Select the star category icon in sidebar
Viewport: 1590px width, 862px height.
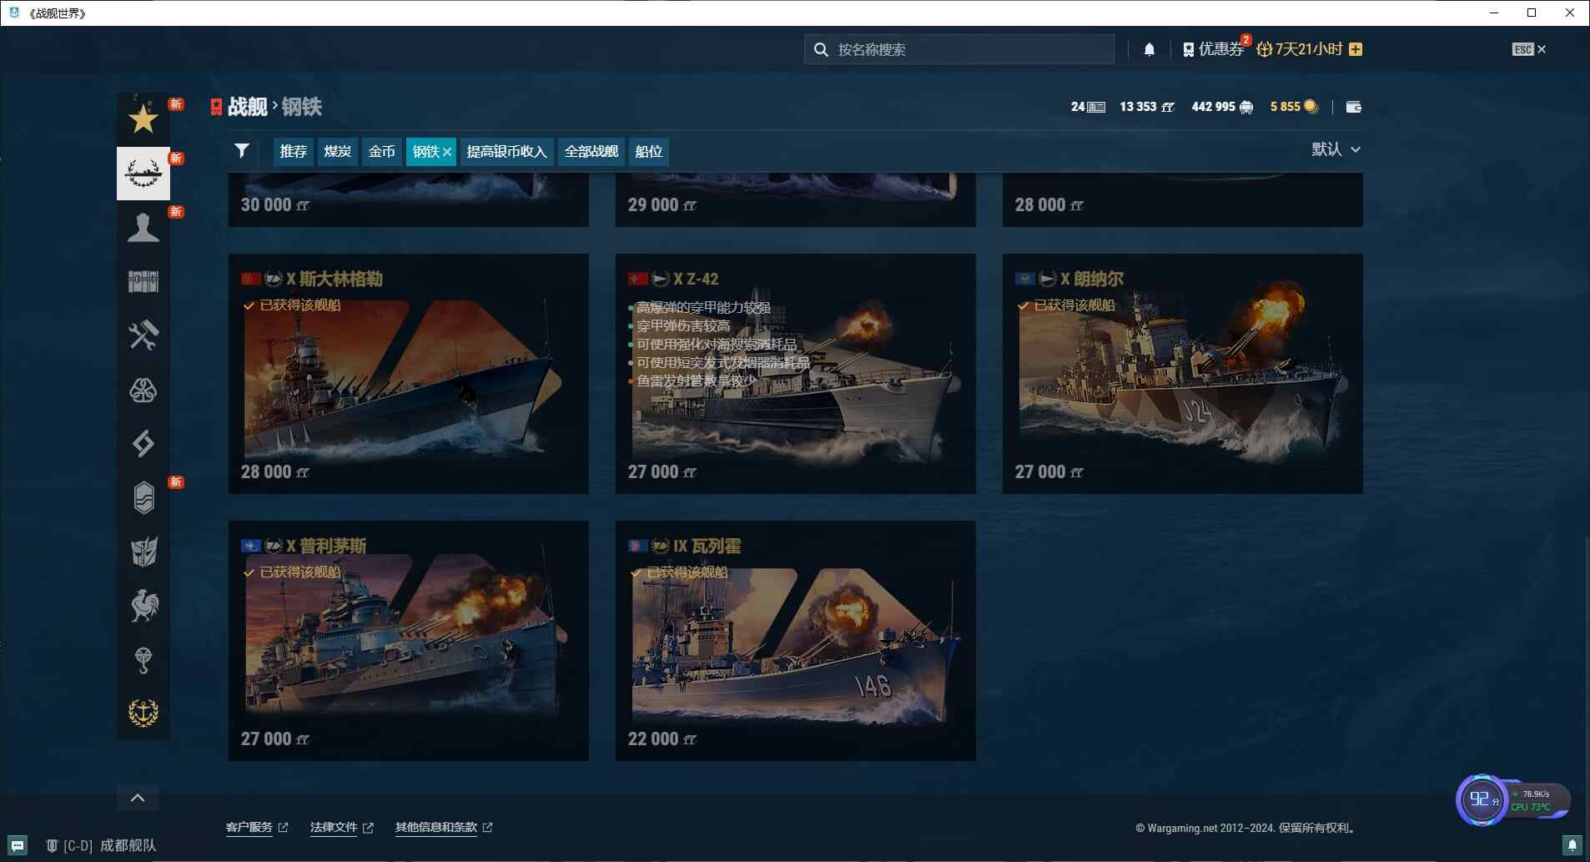143,118
